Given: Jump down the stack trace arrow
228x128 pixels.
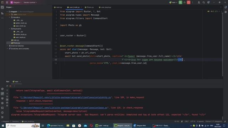Looking at the screenshot, I should 7,94.
